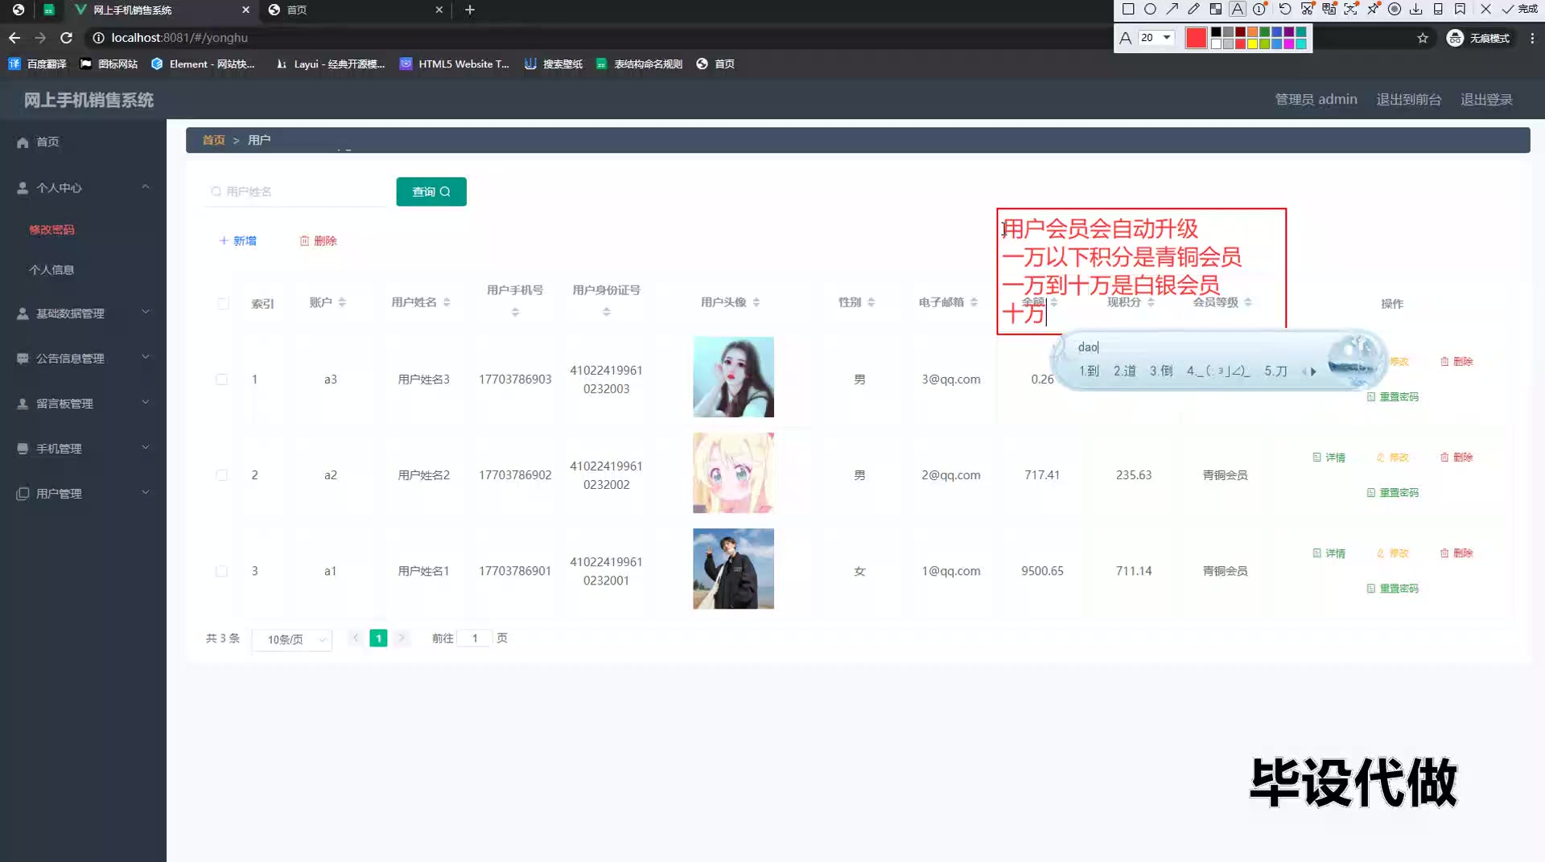
Task: Send the screenshot to the phone
Action: pyautogui.click(x=1438, y=10)
